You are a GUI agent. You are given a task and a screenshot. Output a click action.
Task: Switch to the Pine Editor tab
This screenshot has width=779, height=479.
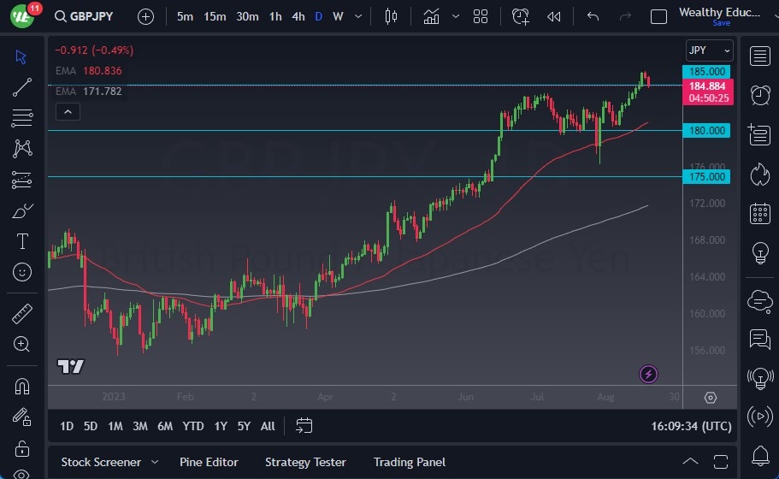click(x=209, y=462)
